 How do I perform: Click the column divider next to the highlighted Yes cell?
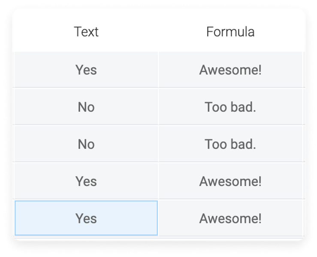tap(159, 218)
